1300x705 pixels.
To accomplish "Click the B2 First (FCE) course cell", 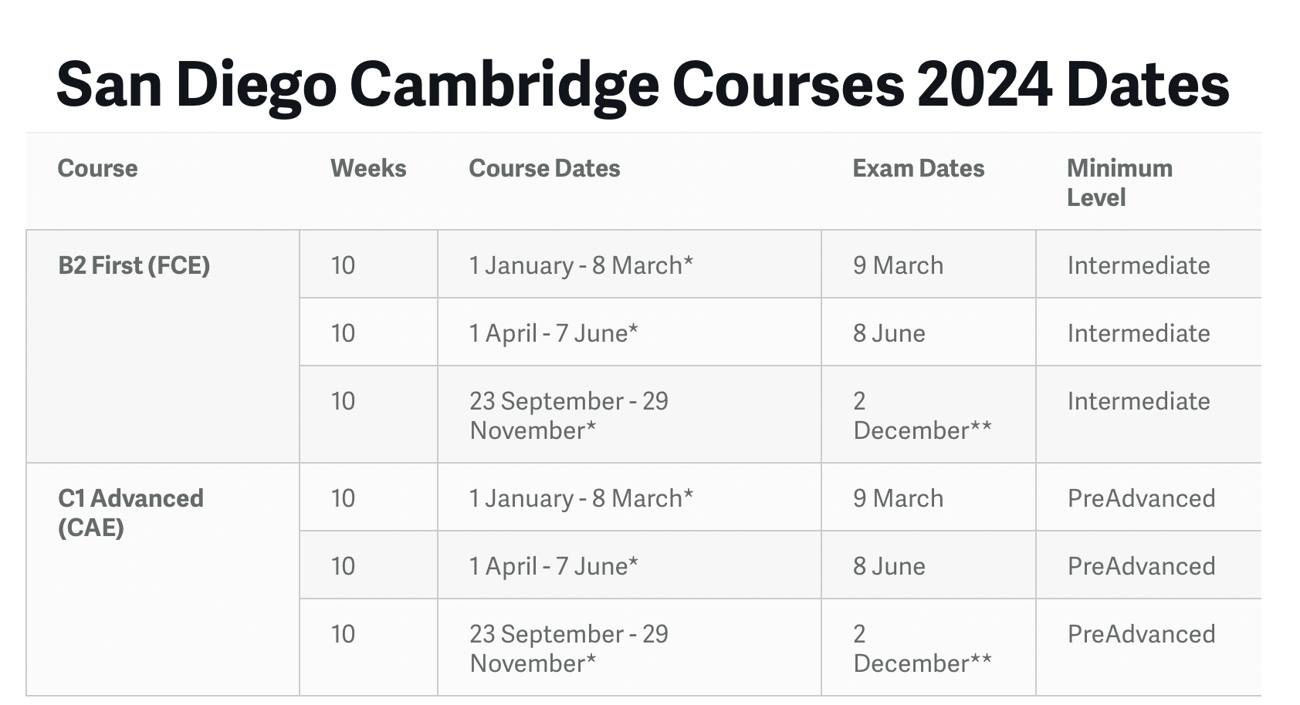I will [134, 265].
